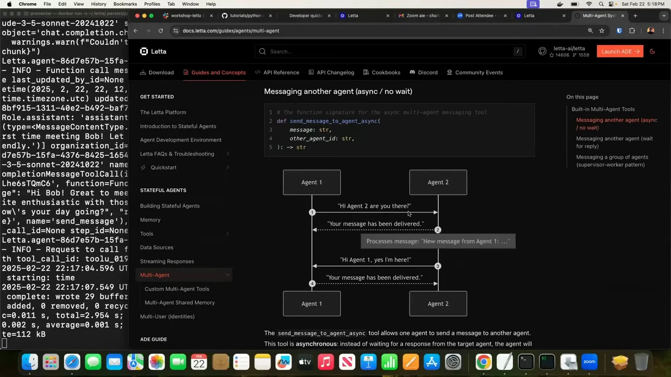This screenshot has width=671, height=377.
Task: Open the Apple menu
Action: pos(9,4)
